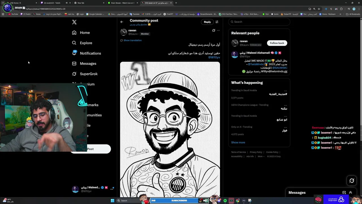
Task: Open community name link under header
Action: 140,25
